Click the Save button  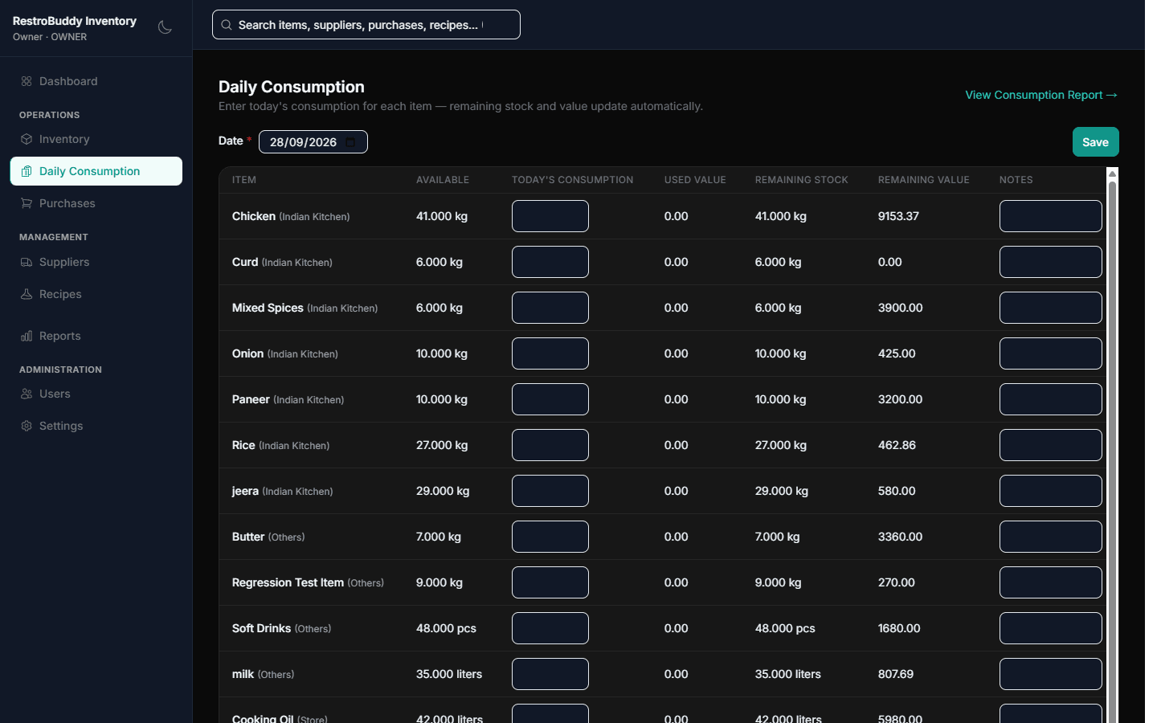1095,142
